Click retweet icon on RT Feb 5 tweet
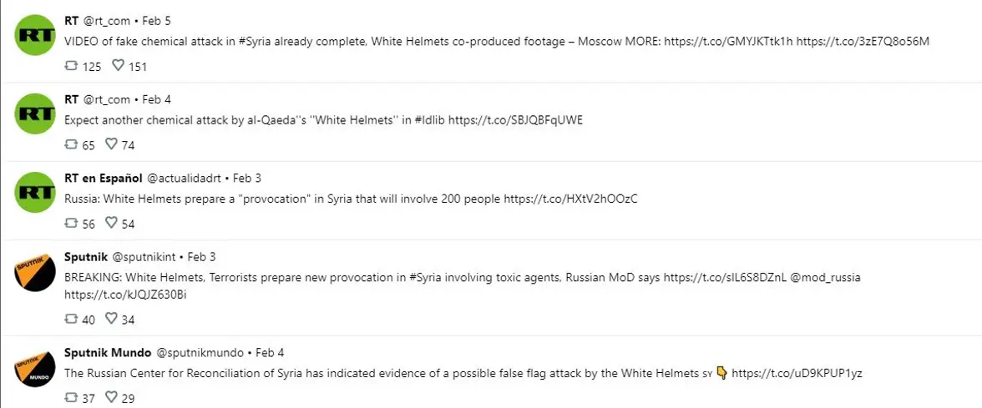Screen dimensions: 982x408 click(x=72, y=66)
